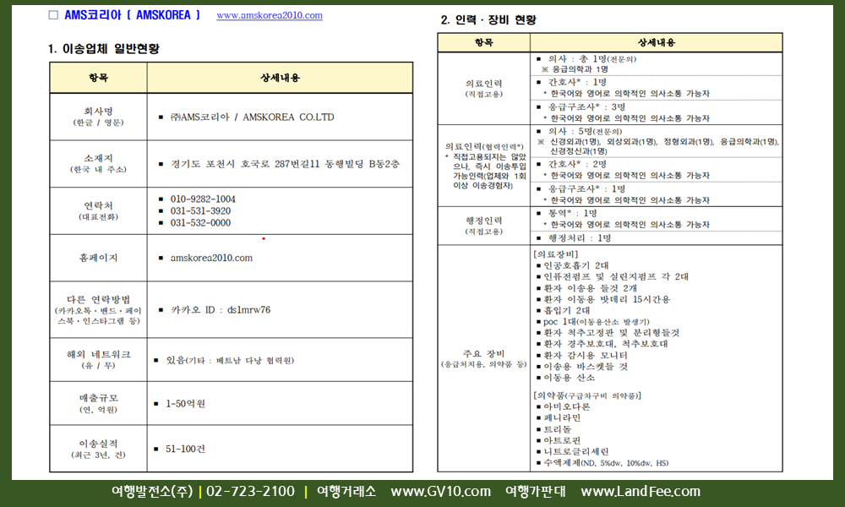The width and height of the screenshot is (845, 507).
Task: Click the footer phone number 02-723-2100
Action: click(250, 492)
